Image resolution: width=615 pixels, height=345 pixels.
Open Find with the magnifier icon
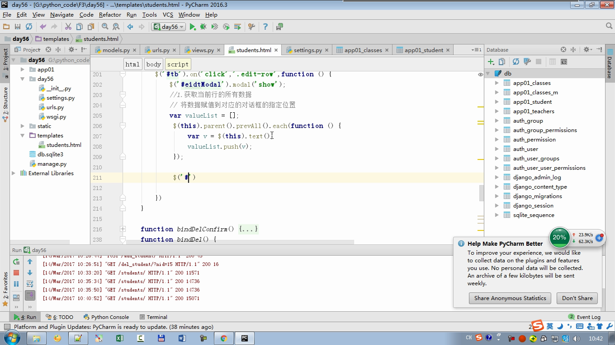click(x=105, y=27)
